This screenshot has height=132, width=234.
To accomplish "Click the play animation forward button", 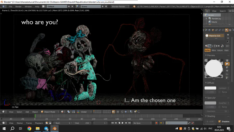I will [x=122, y=123].
